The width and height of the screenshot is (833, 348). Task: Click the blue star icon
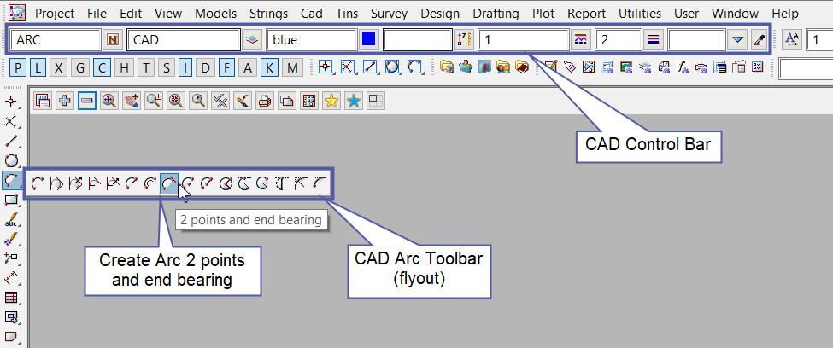tap(354, 101)
